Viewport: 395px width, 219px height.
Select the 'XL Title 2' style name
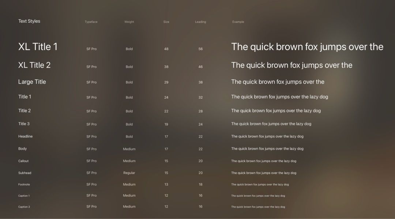(34, 65)
